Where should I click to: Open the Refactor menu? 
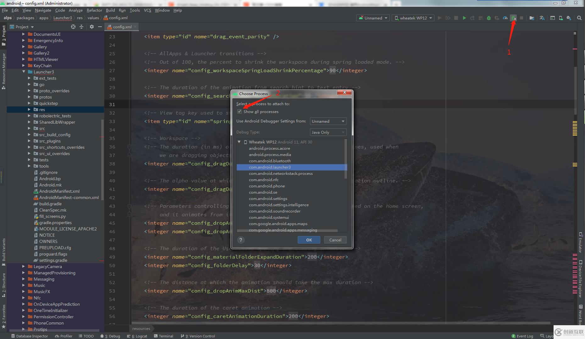coord(94,10)
